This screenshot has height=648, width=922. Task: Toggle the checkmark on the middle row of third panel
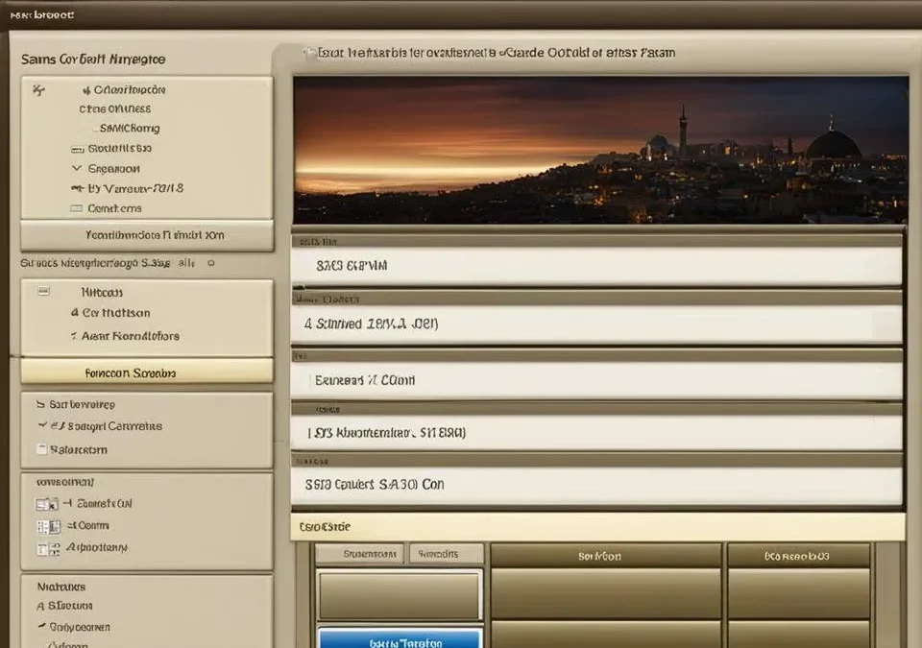click(x=41, y=425)
